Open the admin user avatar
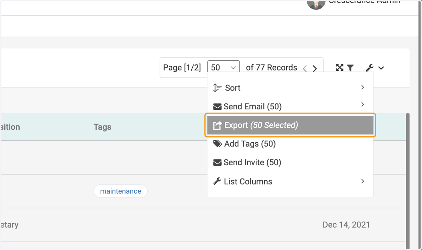This screenshot has height=250, width=422. click(x=316, y=4)
